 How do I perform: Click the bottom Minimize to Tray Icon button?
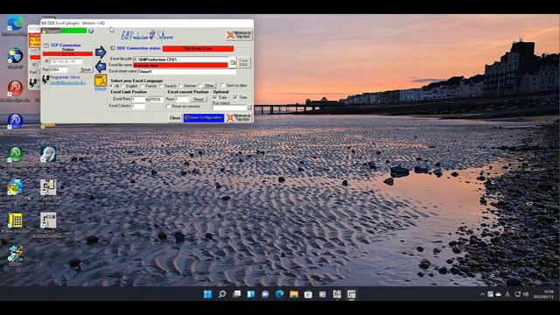tap(239, 117)
